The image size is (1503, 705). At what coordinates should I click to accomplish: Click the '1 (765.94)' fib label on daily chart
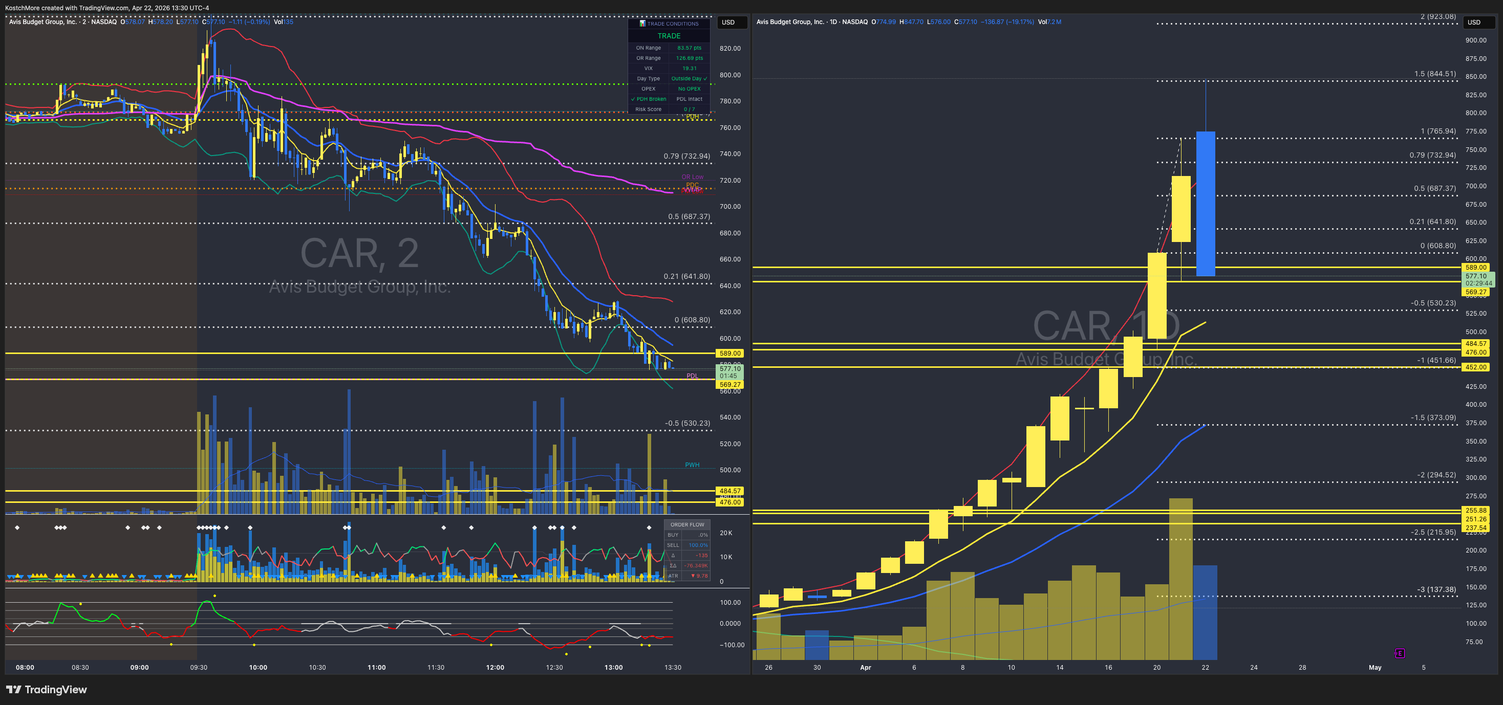click(x=1438, y=131)
